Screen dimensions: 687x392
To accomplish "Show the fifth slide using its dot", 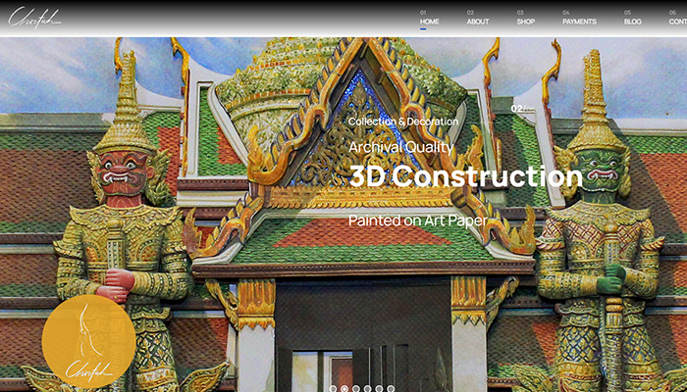I will click(379, 389).
